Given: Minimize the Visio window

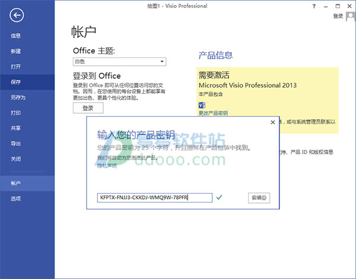Looking at the screenshot, I should pos(326,7).
